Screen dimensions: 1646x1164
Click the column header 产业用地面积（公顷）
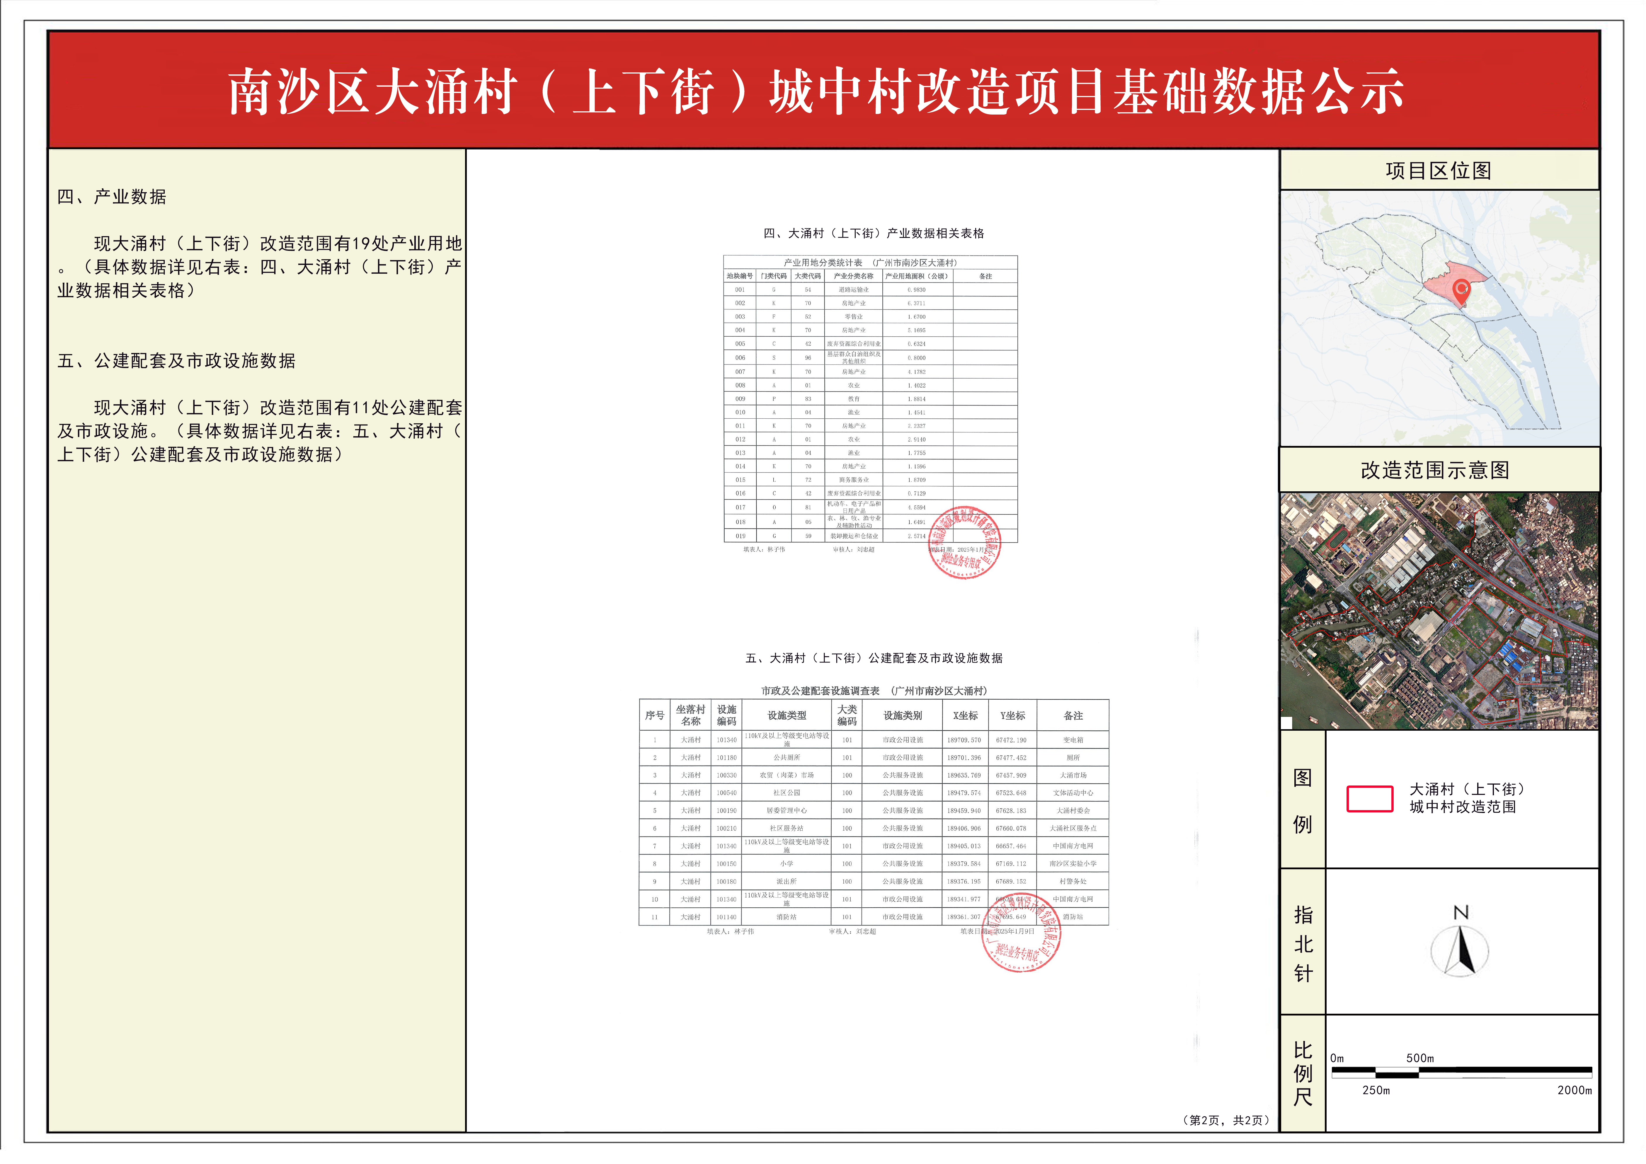click(x=917, y=276)
